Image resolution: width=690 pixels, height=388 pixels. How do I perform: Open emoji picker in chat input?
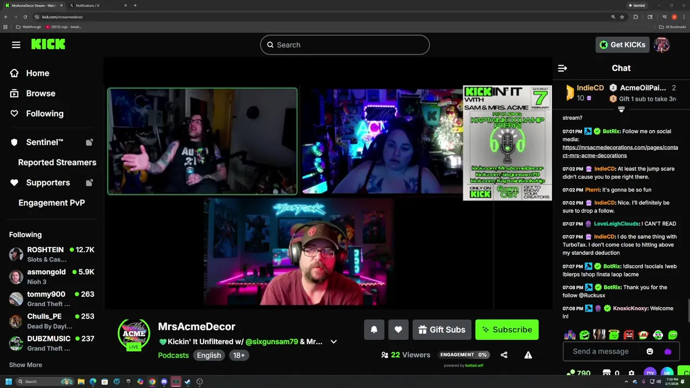point(650,351)
